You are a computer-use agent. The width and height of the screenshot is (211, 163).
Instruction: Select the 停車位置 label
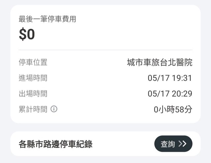click(x=33, y=62)
